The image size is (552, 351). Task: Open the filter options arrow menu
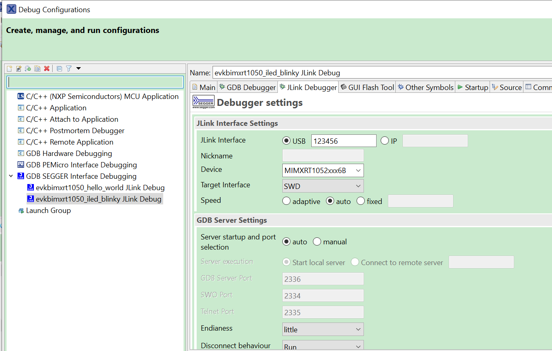click(78, 68)
